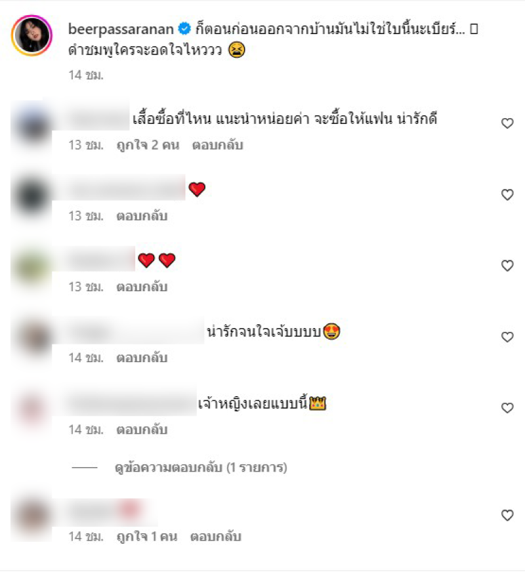Like the comment asking where the shirt was bought
Viewport: 525px width, 574px height.
tap(507, 123)
